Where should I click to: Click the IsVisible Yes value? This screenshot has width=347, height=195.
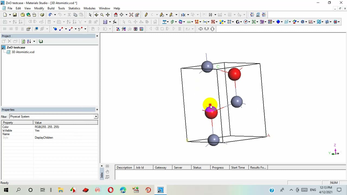click(x=37, y=131)
